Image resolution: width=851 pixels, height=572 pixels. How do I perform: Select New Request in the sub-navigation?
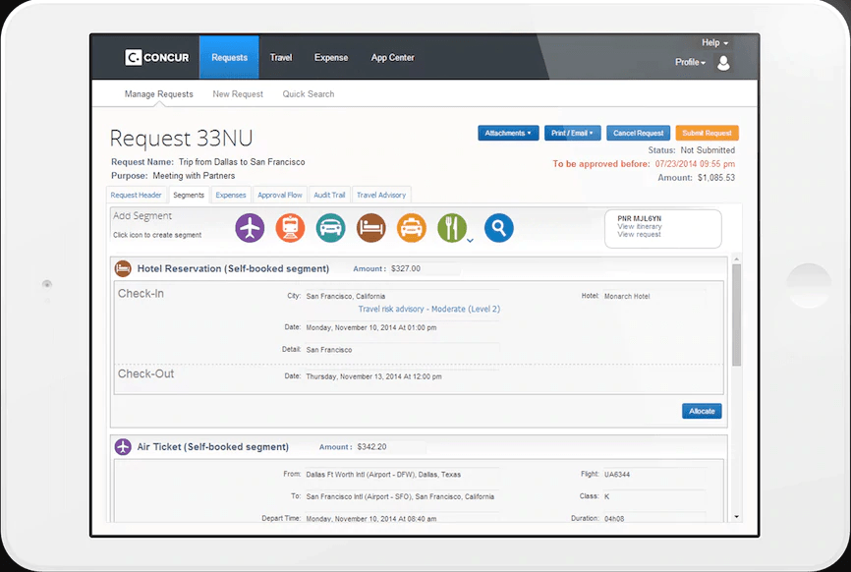[x=238, y=94]
